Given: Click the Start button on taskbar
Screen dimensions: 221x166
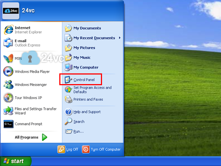Looking at the screenshot, I should click(x=15, y=161).
